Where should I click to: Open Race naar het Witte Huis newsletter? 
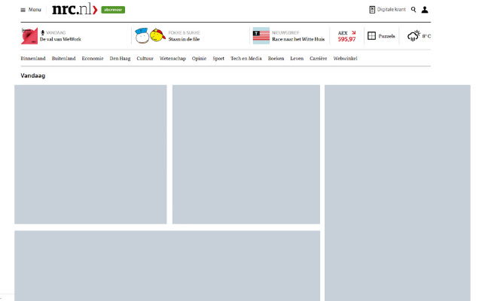(x=298, y=39)
